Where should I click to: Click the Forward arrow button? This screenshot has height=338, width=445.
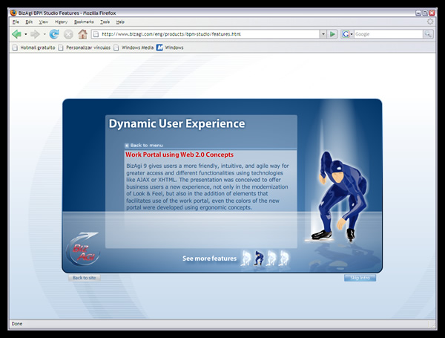pos(35,34)
